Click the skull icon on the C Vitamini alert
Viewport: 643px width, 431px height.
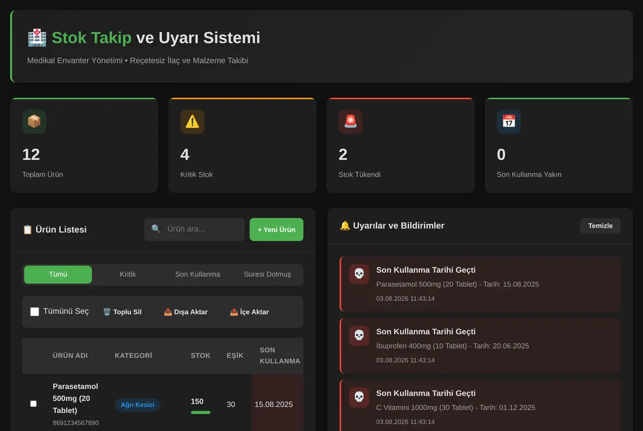[359, 397]
